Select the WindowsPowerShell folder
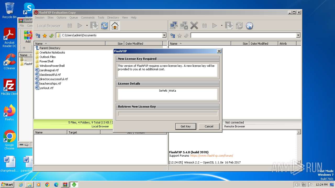 point(52,66)
